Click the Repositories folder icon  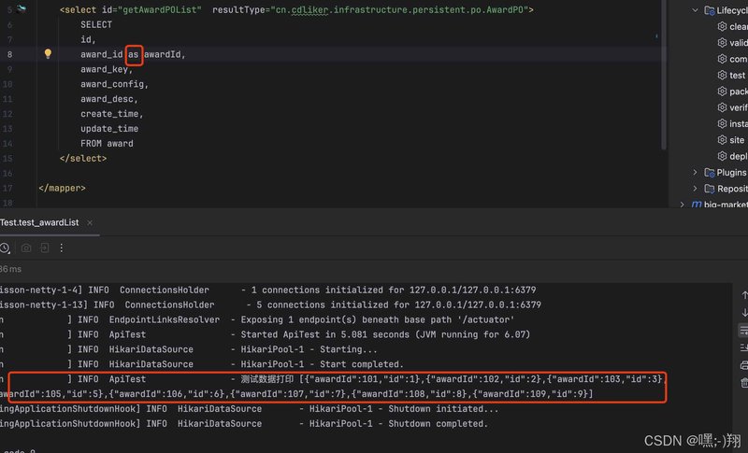pos(710,189)
